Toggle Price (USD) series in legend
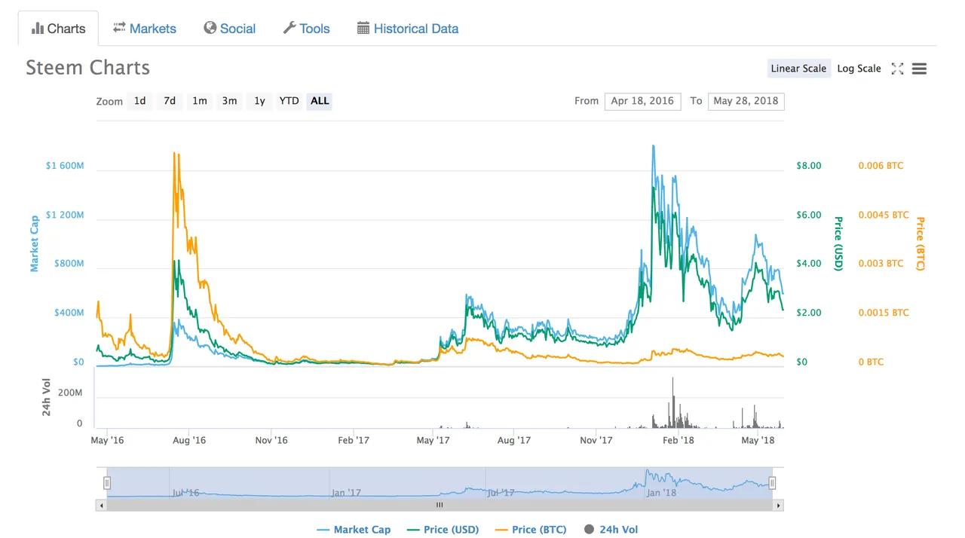 (443, 530)
